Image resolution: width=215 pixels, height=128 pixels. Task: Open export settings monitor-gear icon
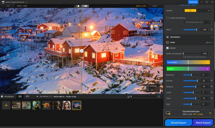tap(168, 113)
